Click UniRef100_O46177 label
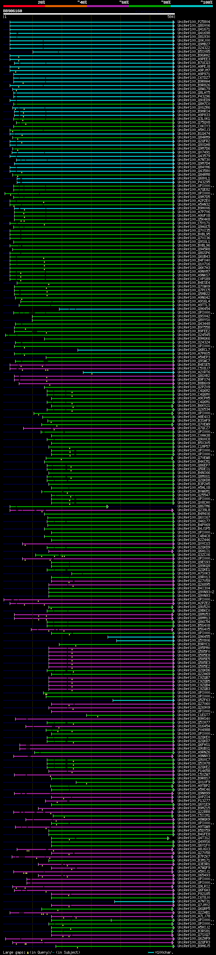 click(x=194, y=521)
